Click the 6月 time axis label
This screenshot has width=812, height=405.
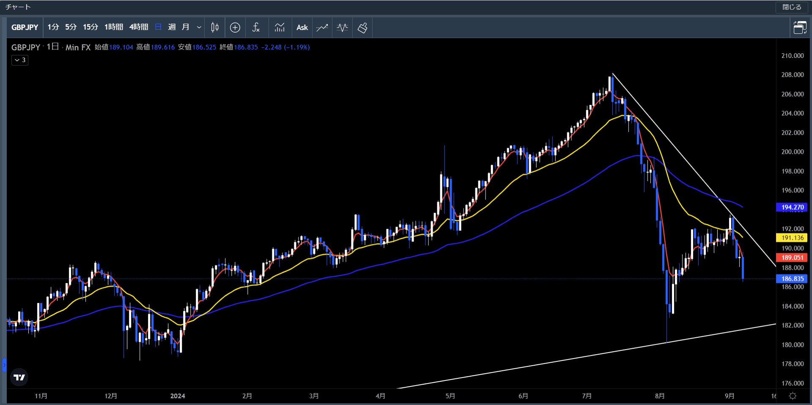[x=523, y=396]
